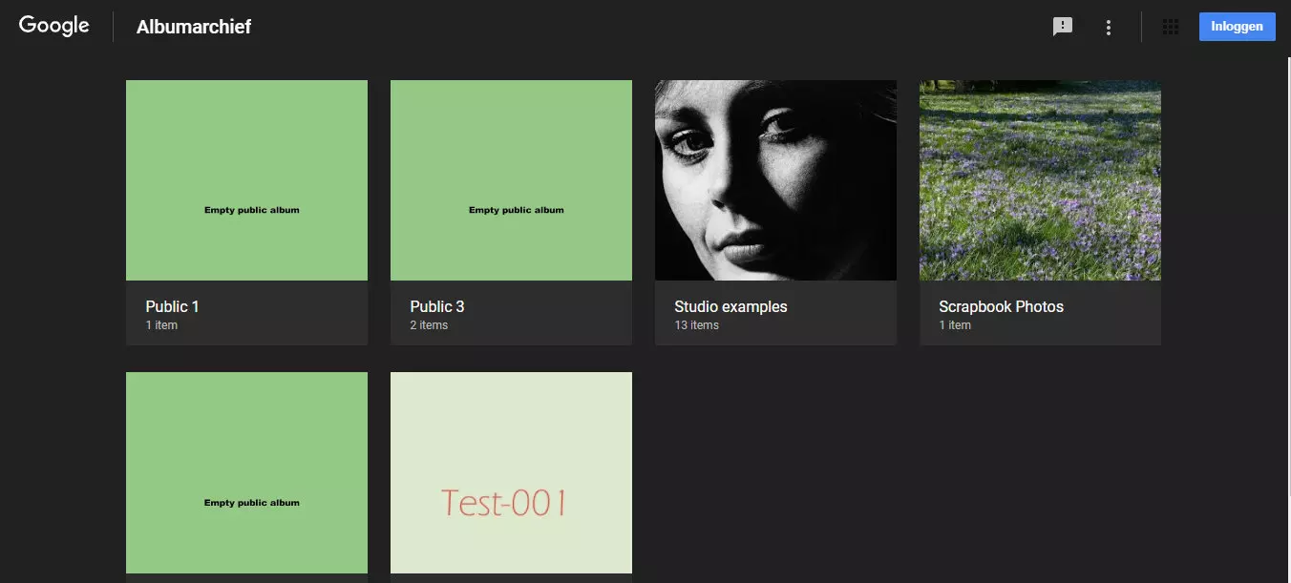Open the Test-001 album thumbnail
The height and width of the screenshot is (583, 1291).
(x=511, y=473)
